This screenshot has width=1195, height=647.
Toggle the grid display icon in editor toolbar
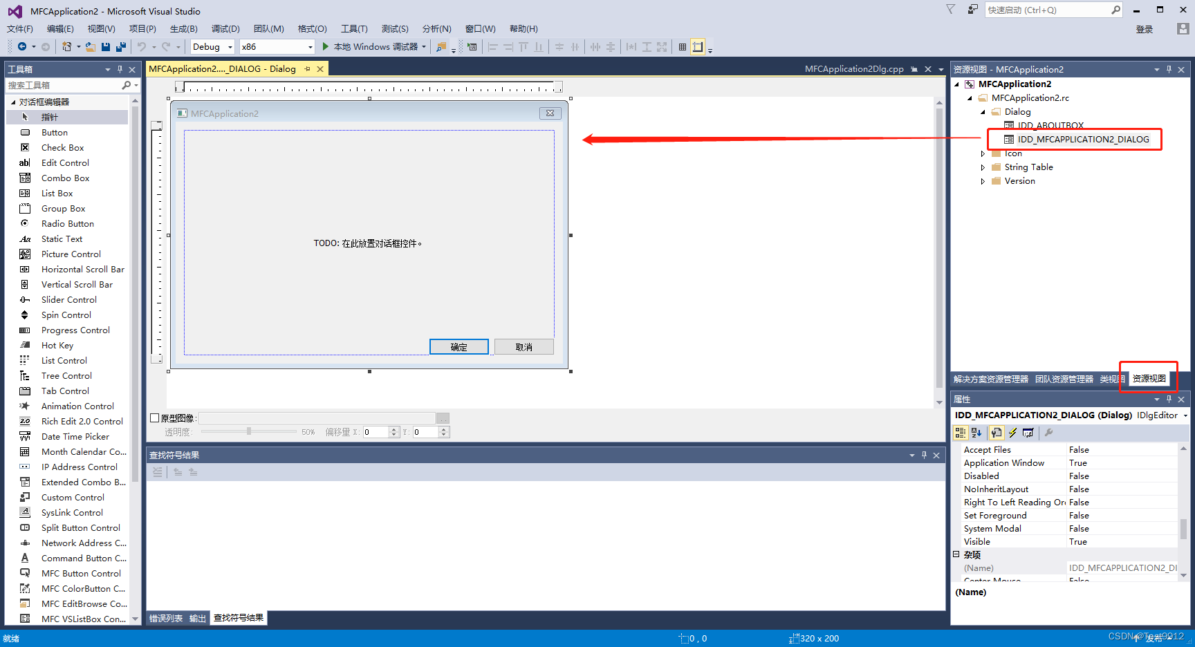point(683,46)
